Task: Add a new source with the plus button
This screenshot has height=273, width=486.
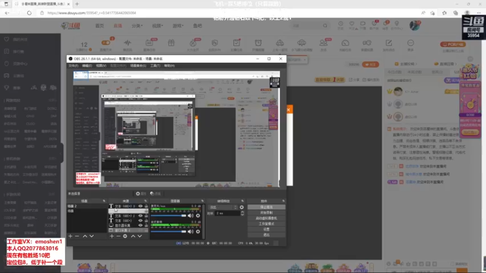Action: click(112, 236)
